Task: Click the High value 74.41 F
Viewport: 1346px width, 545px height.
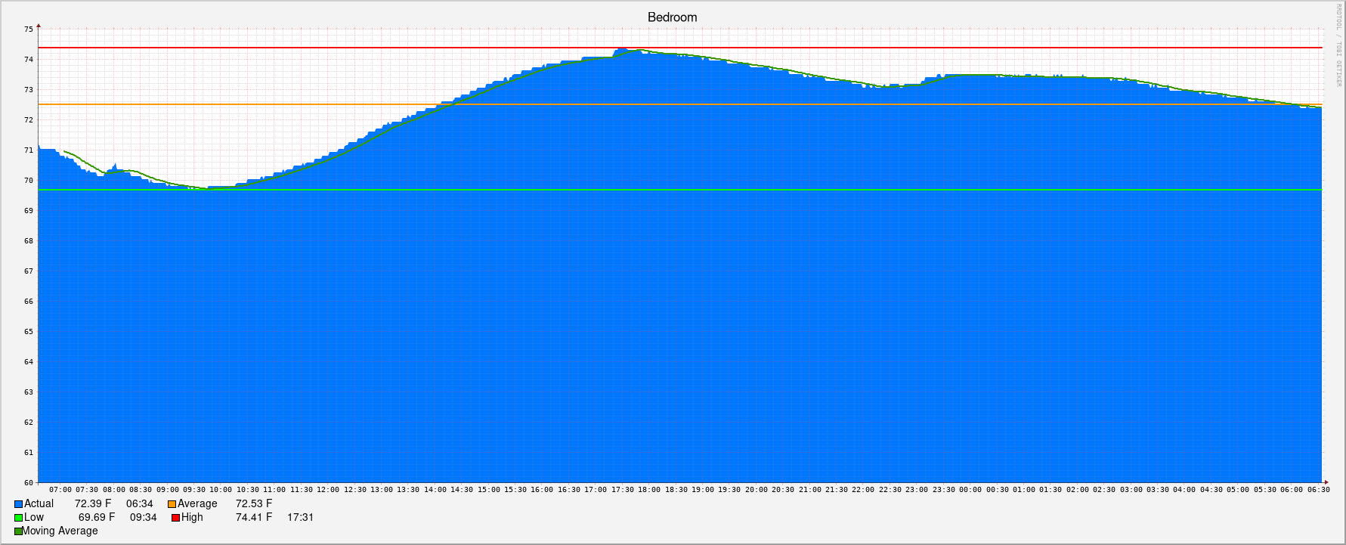Action: 254,518
